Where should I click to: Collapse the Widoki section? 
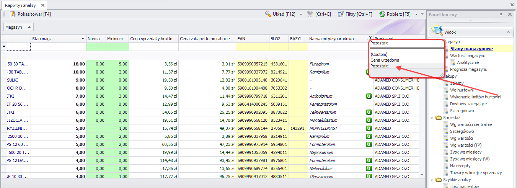508,32
